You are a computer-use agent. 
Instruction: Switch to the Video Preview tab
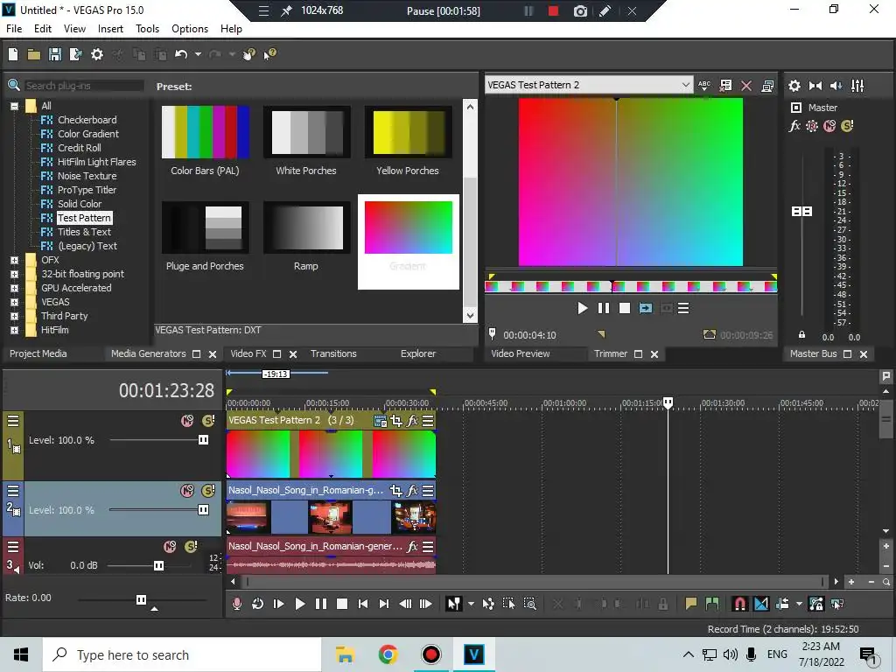click(x=521, y=353)
